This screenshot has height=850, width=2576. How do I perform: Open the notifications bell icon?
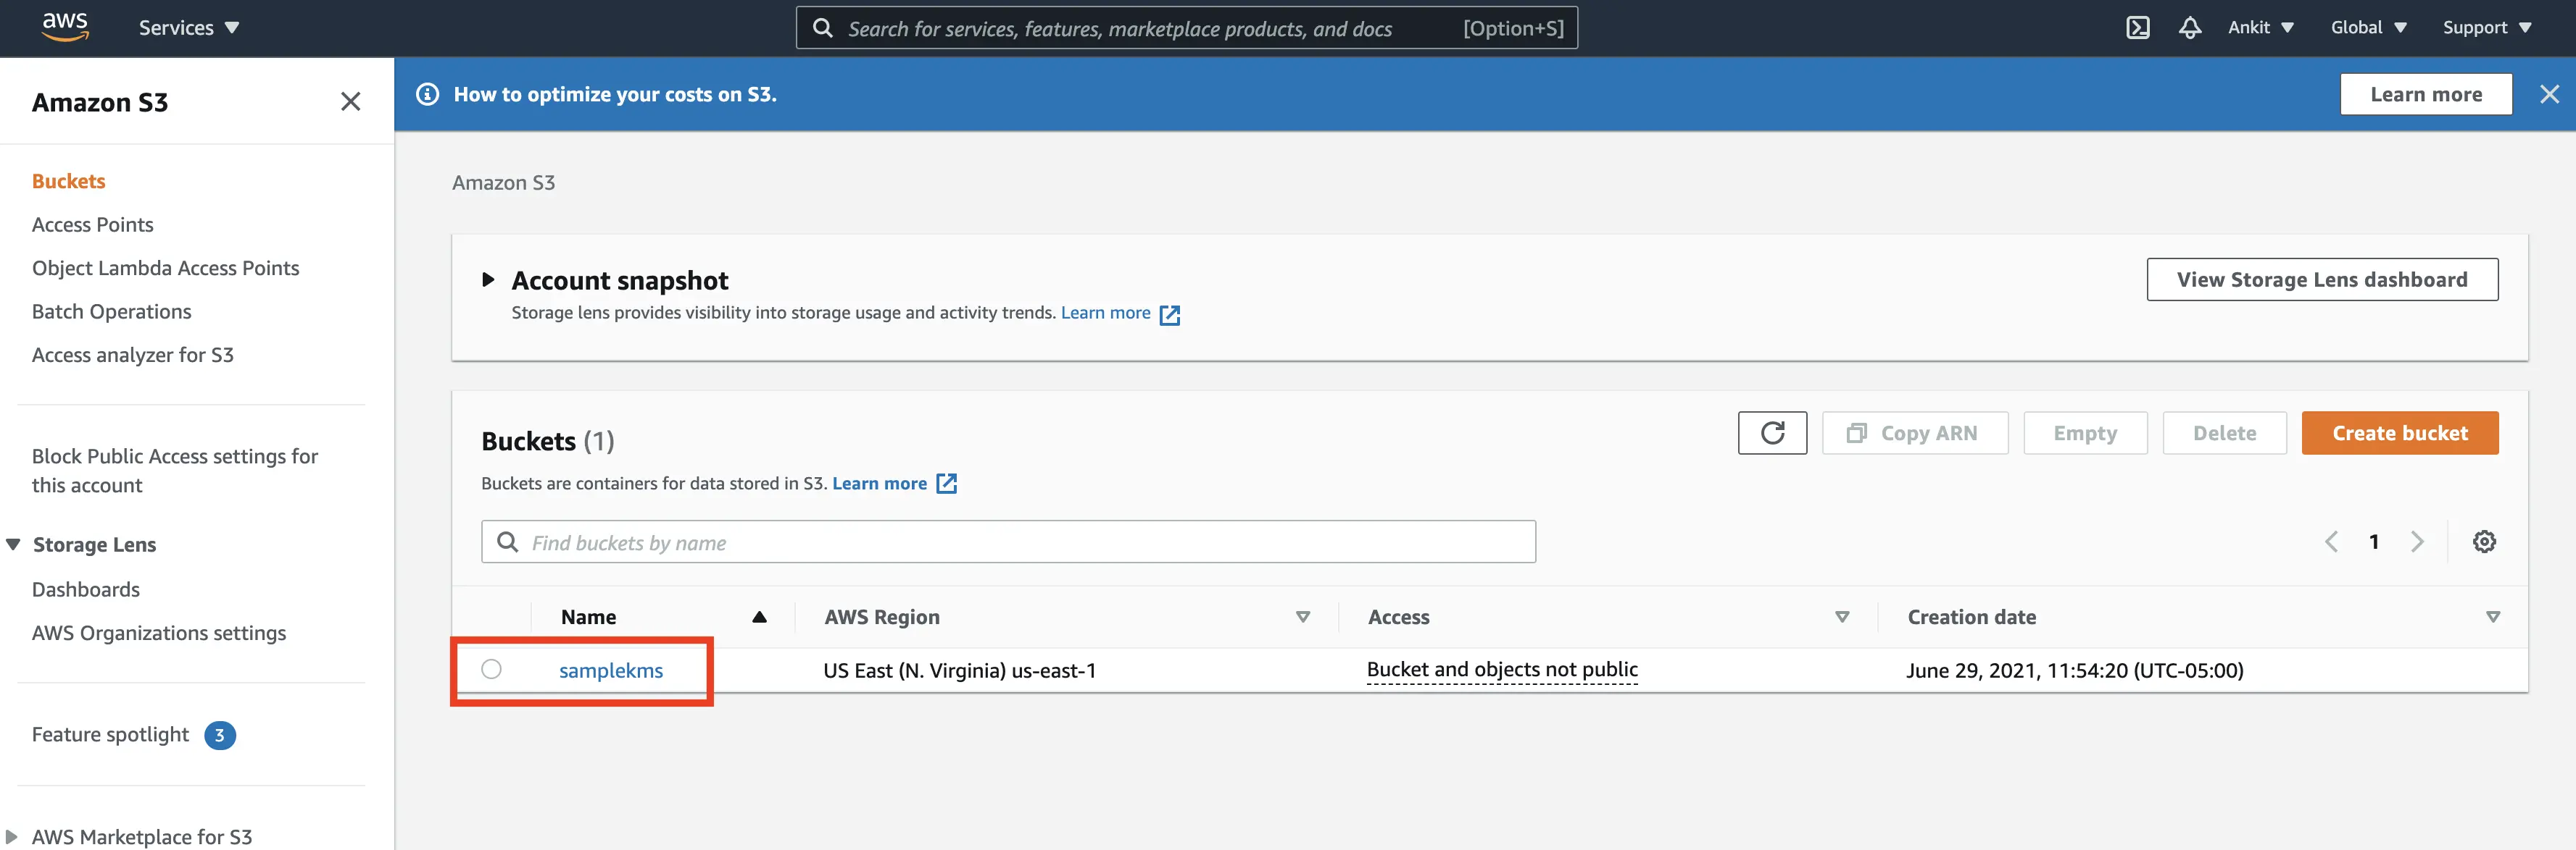[2189, 28]
